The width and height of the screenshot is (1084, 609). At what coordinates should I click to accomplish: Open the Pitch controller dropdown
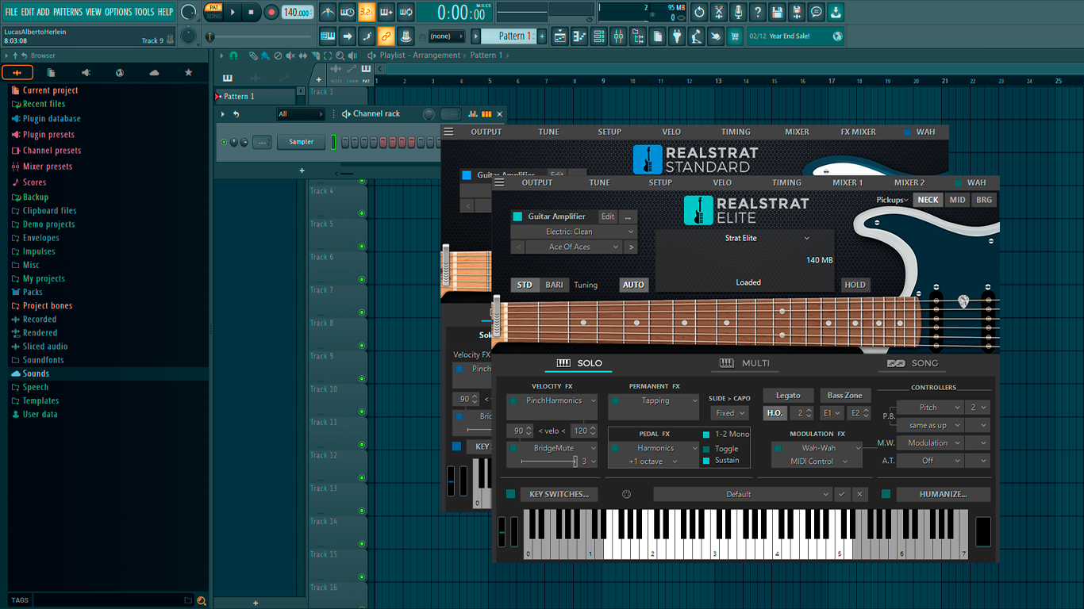932,408
